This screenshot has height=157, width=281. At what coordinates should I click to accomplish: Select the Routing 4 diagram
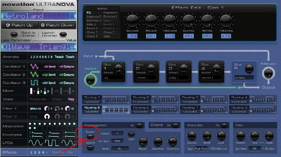(x=263, y=100)
